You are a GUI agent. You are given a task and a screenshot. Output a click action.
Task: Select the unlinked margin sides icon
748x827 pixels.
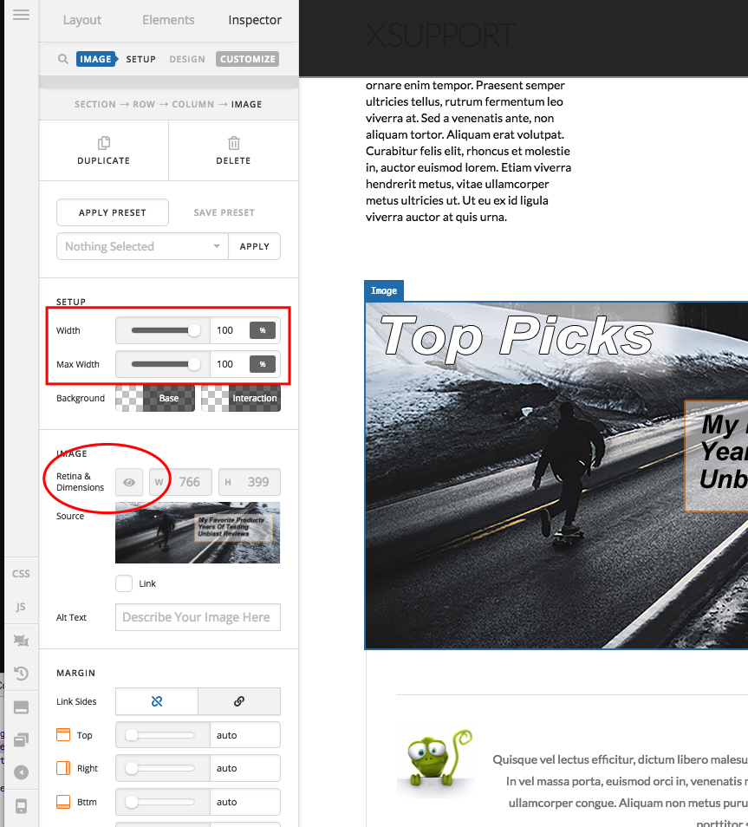pos(157,701)
